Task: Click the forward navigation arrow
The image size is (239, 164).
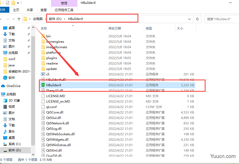Action: tap(7, 19)
